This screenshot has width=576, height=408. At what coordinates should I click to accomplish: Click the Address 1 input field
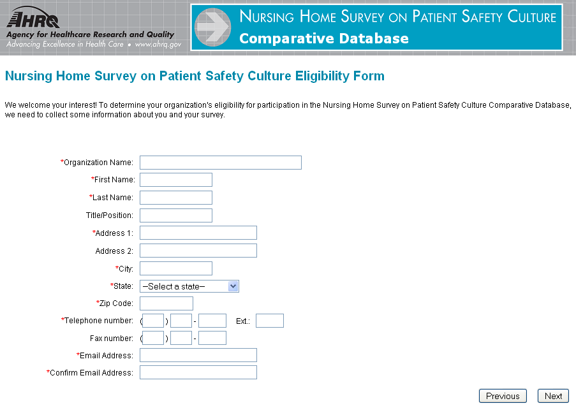tap(198, 233)
